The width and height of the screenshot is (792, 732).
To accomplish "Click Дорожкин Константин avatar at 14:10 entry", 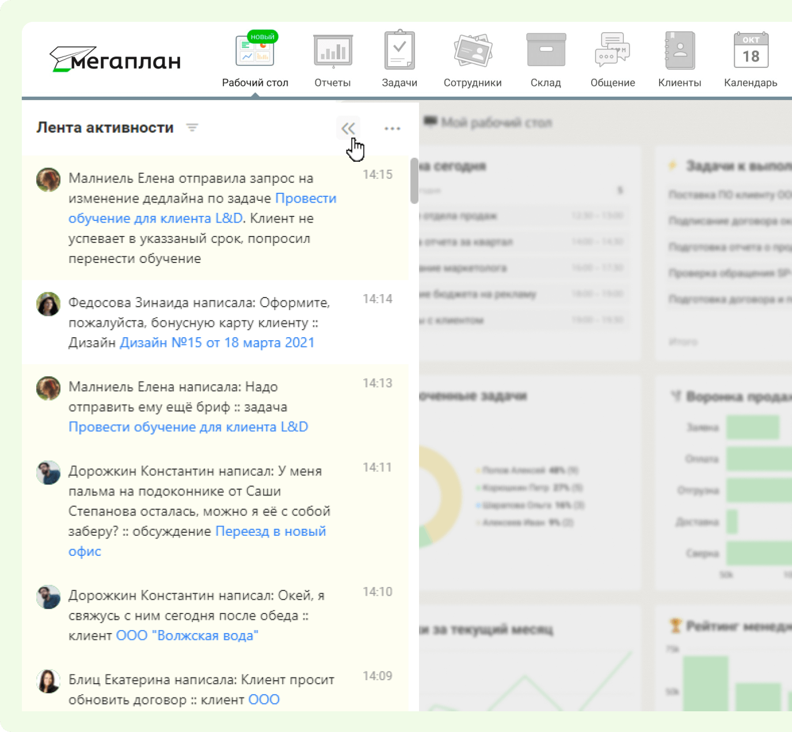I will pos(48,597).
